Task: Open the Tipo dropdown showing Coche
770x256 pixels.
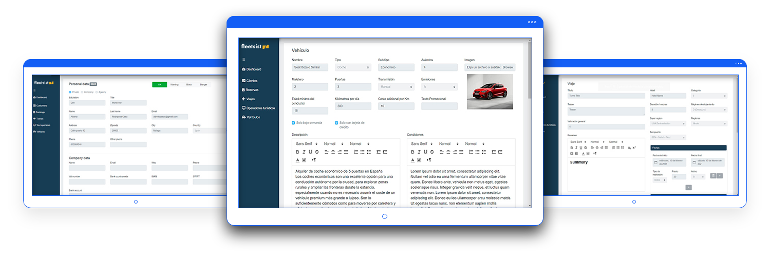Action: (352, 67)
